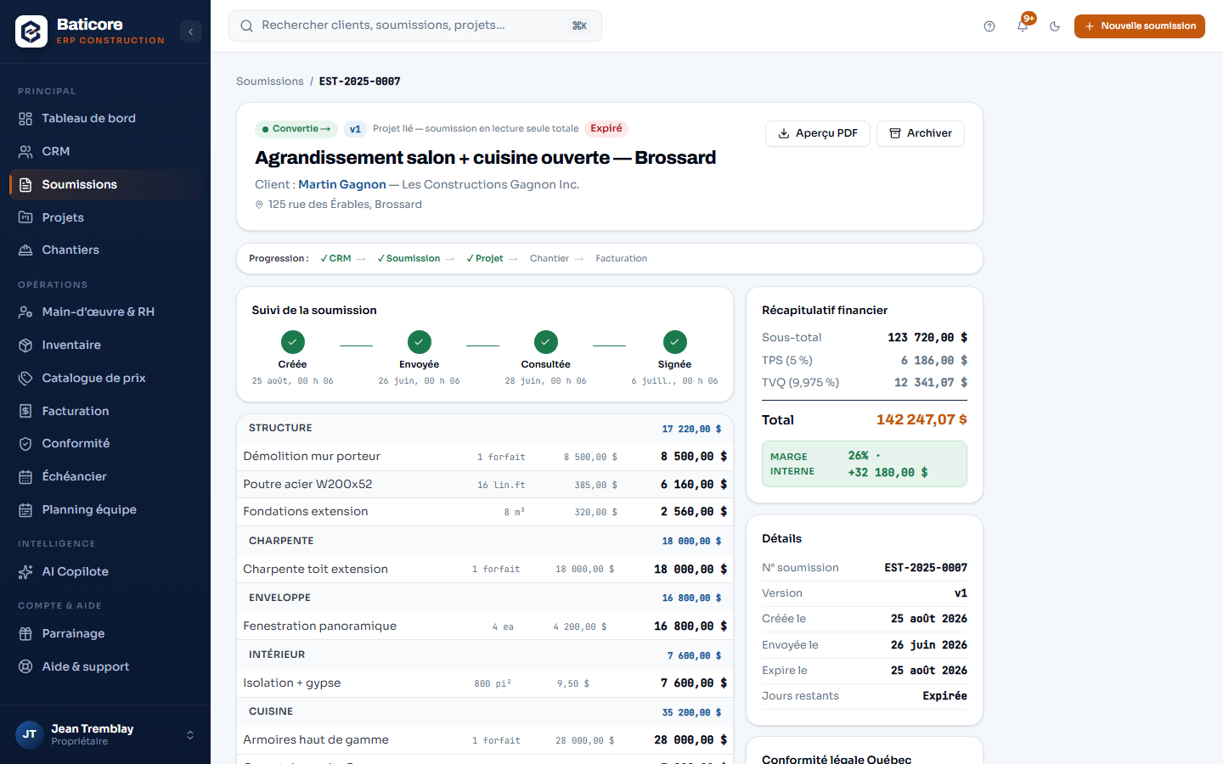Viewport: 1223px width, 764px height.
Task: Click the CHARPENTE section header
Action: (485, 541)
